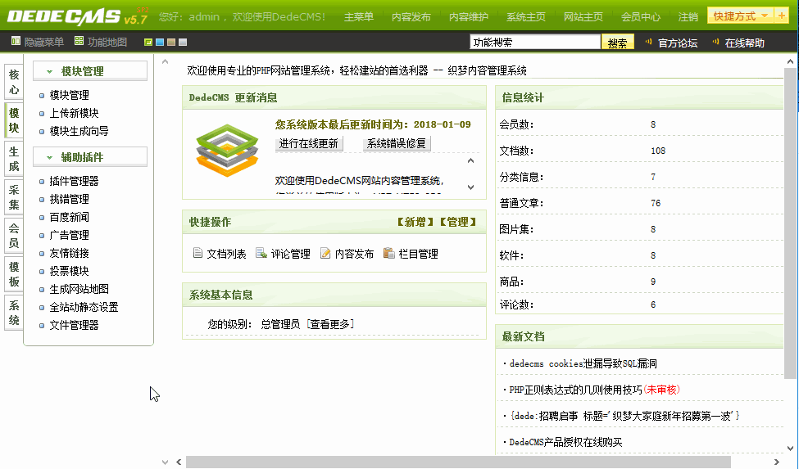Switch to the 会员 side tab
Screen dimensions: 799x469
click(x=14, y=236)
